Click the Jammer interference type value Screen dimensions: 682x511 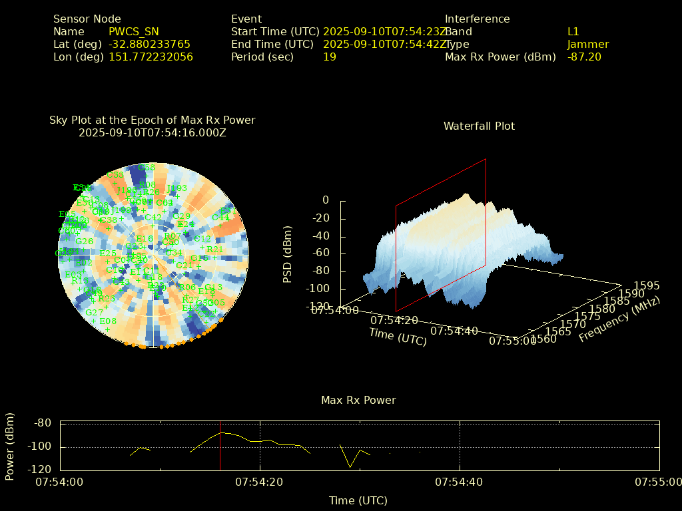[x=587, y=45]
